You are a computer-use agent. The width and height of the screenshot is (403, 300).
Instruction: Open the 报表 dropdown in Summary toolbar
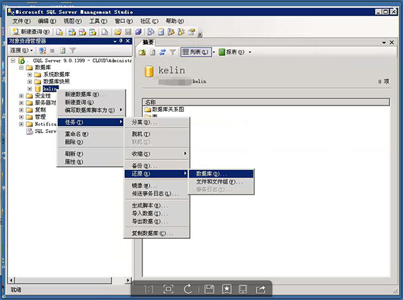point(249,52)
